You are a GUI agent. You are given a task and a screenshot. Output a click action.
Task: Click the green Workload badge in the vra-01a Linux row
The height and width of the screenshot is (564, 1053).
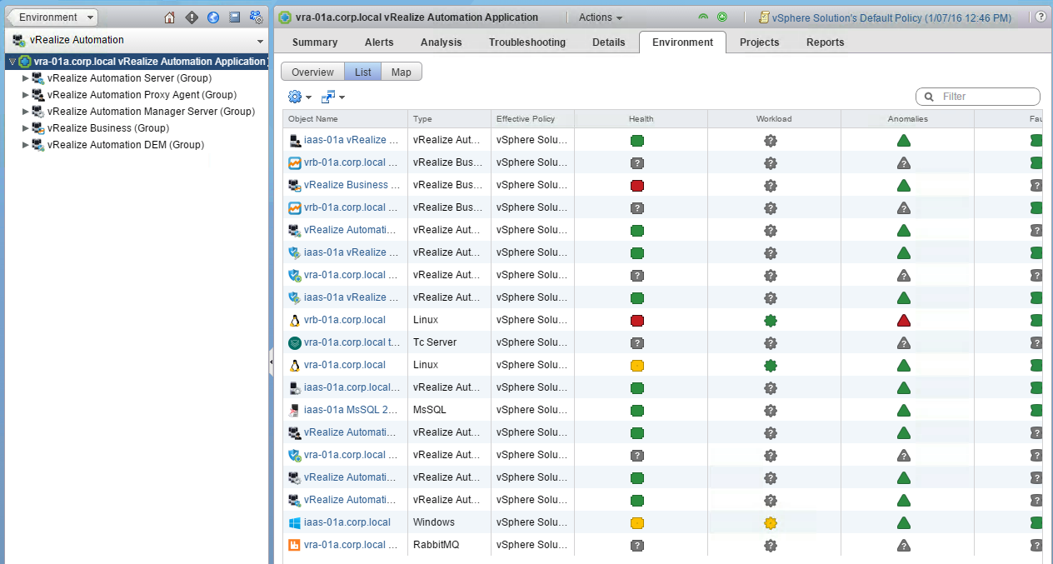coord(771,365)
